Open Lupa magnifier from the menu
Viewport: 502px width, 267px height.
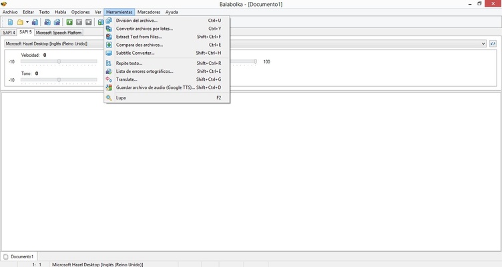[167, 97]
